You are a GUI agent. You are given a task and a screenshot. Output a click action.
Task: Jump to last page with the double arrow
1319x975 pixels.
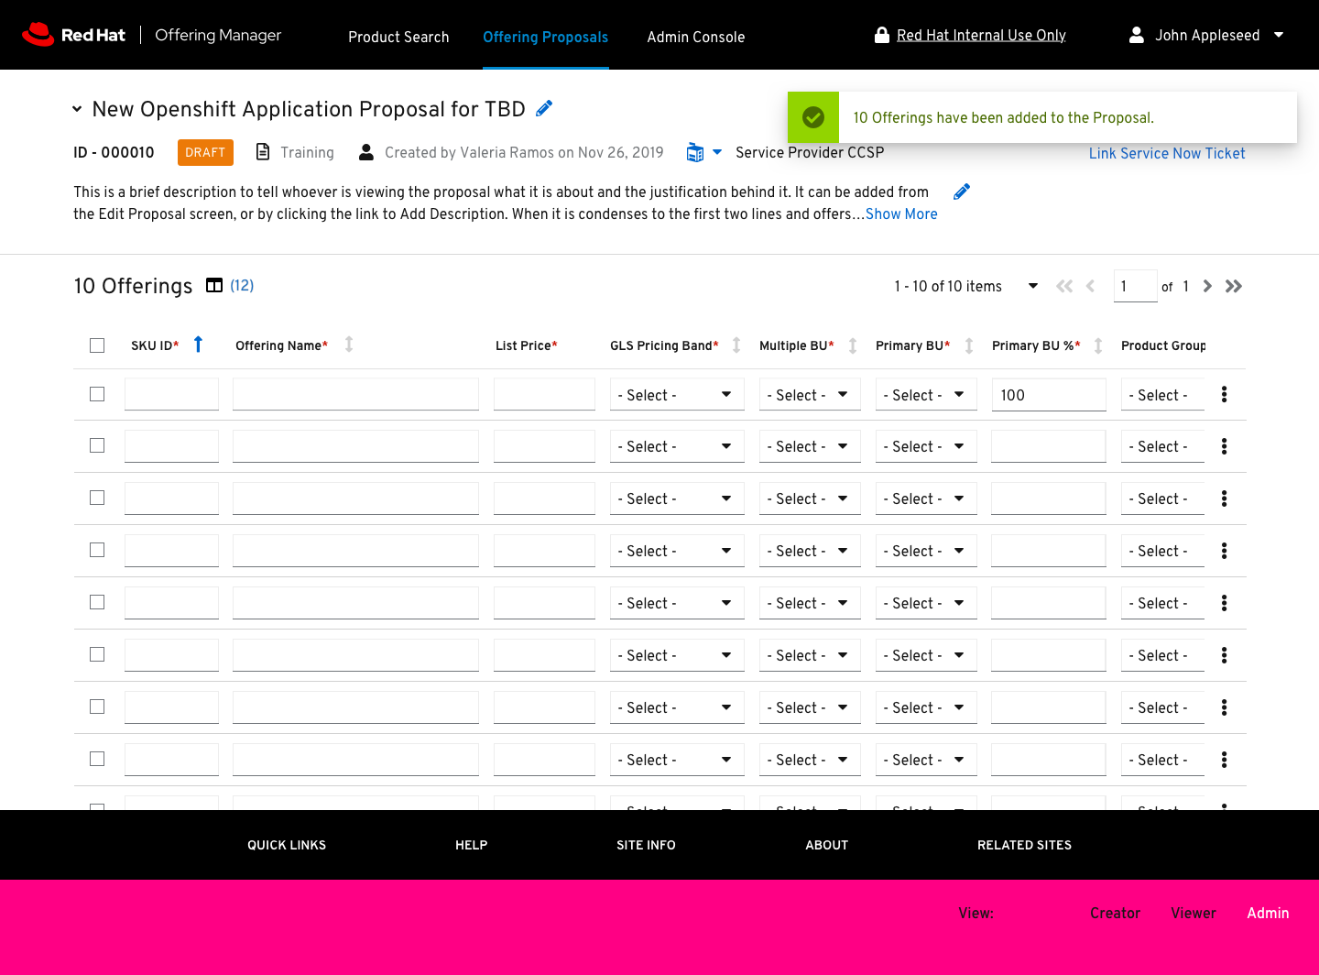tap(1234, 286)
